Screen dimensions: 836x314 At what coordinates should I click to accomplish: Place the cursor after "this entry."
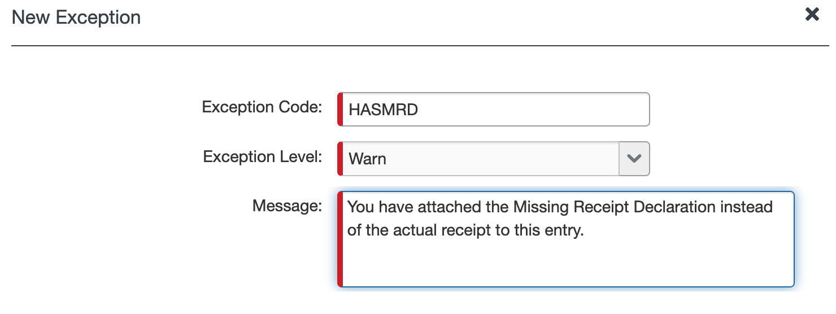584,232
